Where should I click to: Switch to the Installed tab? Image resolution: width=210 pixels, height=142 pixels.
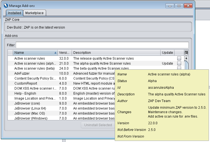(x=14, y=13)
